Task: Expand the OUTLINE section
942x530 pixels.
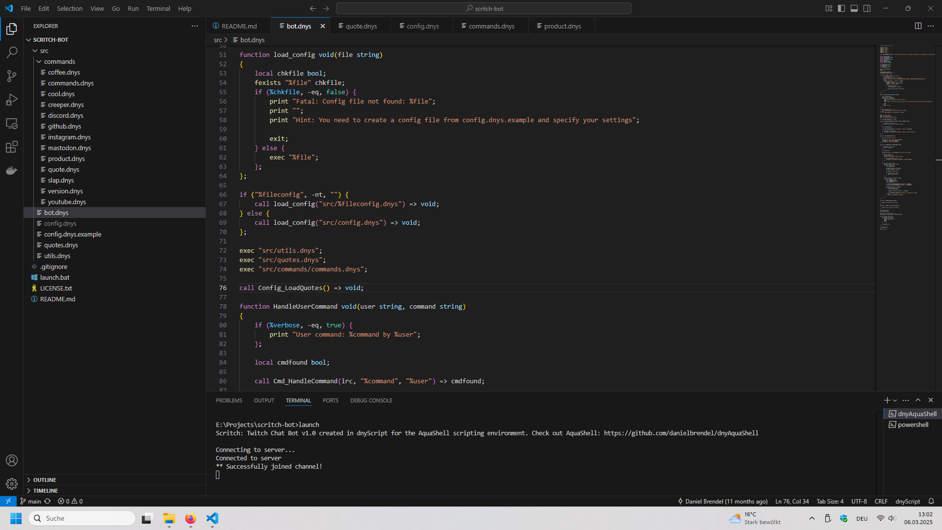Action: click(x=114, y=480)
